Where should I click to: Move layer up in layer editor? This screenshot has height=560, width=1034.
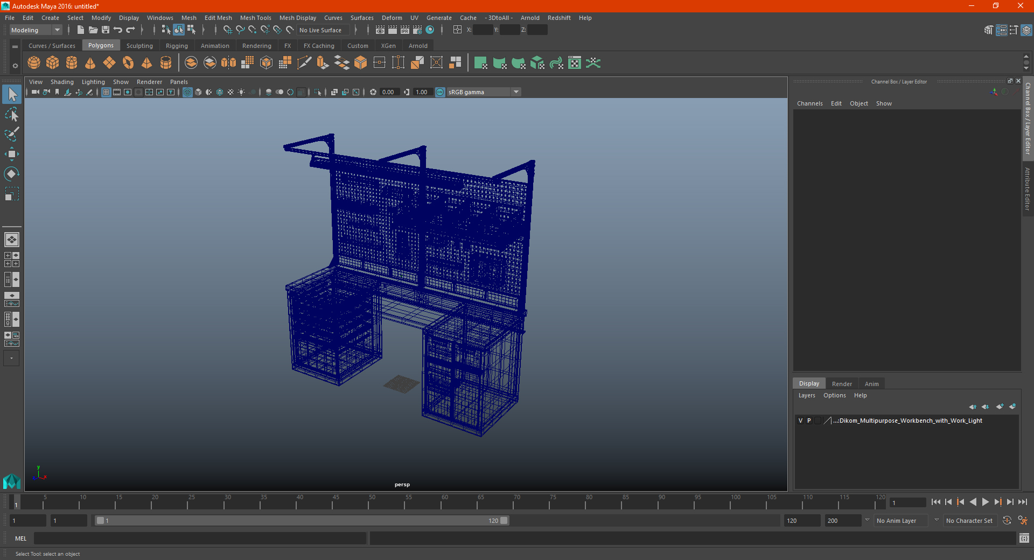(973, 407)
